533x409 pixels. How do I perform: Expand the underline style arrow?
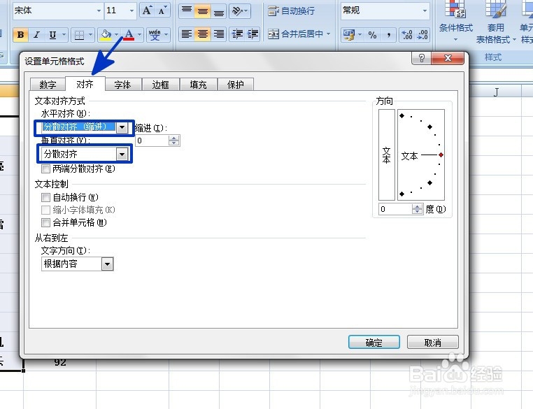coord(64,35)
